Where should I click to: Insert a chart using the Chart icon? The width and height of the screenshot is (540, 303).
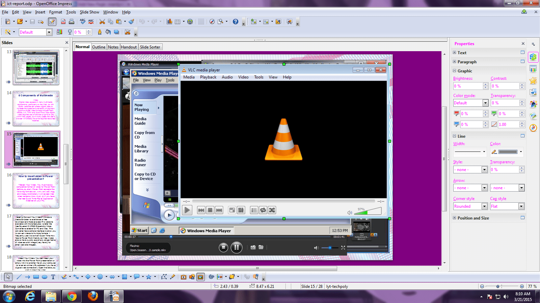pos(169,22)
